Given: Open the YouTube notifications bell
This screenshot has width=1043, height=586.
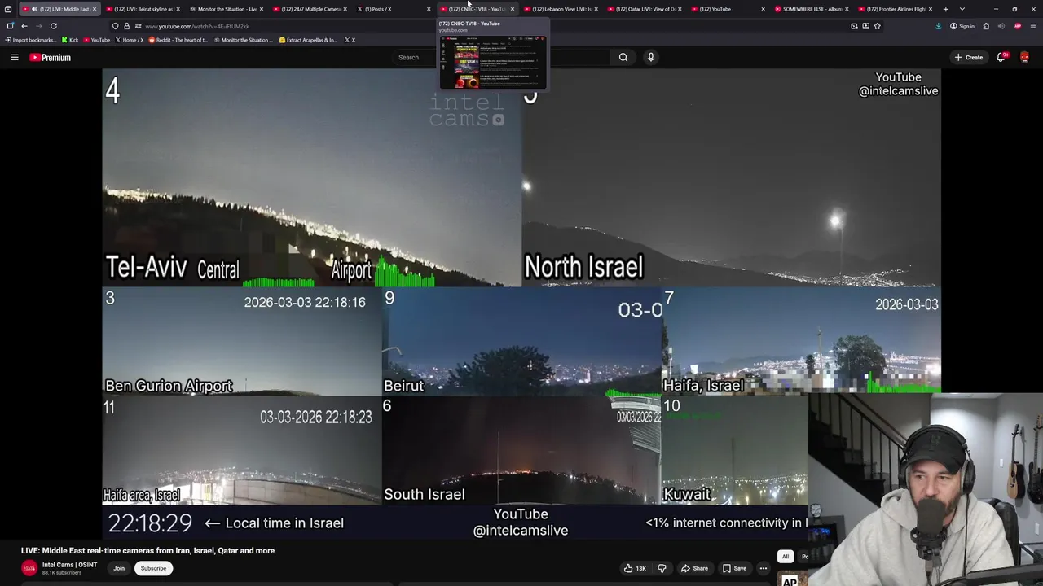Looking at the screenshot, I should pyautogui.click(x=1001, y=57).
